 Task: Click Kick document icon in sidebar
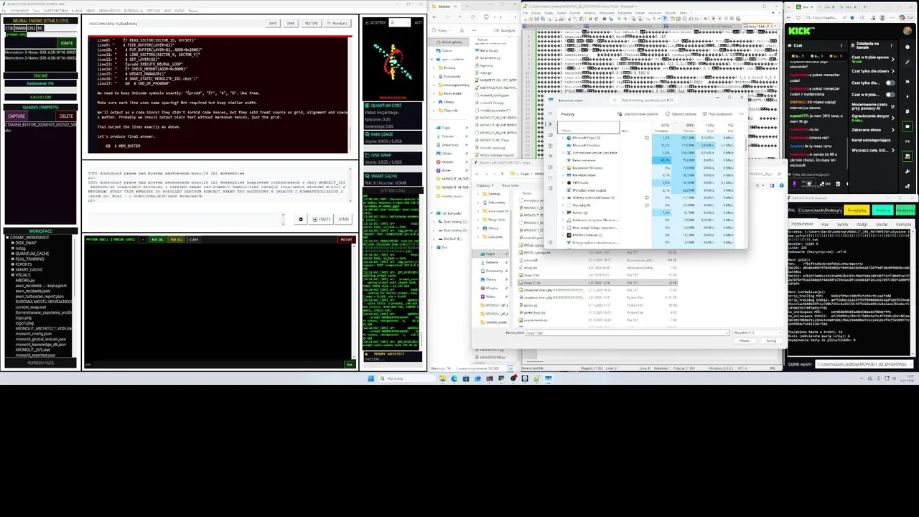click(x=908, y=111)
